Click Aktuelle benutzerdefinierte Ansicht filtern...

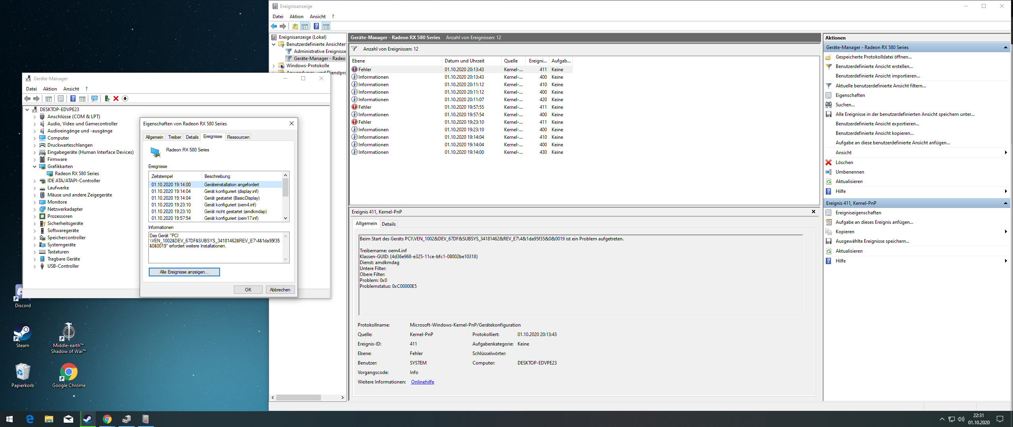click(880, 86)
